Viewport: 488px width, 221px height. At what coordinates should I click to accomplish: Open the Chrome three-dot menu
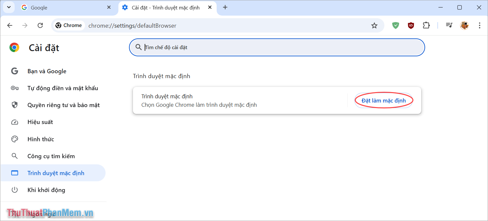click(x=480, y=25)
